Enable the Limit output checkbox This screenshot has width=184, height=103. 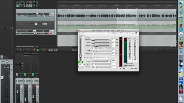(129, 68)
